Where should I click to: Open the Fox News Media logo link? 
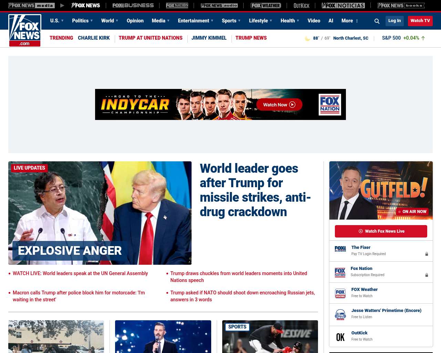click(31, 6)
